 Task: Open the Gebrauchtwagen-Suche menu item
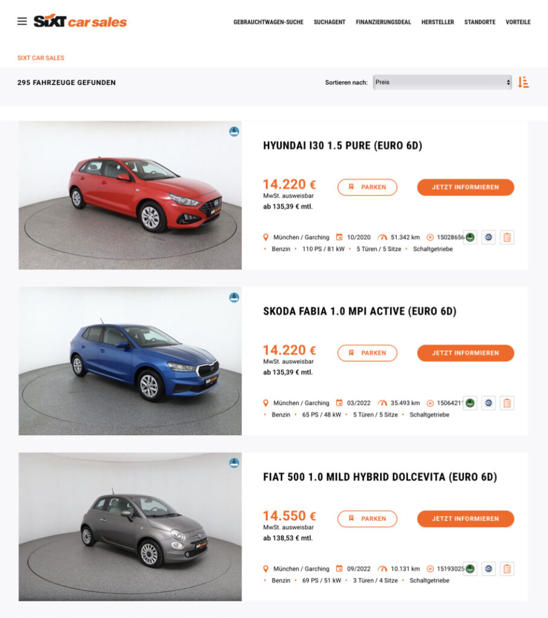(x=269, y=22)
